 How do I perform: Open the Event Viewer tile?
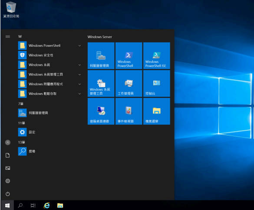coord(129,111)
